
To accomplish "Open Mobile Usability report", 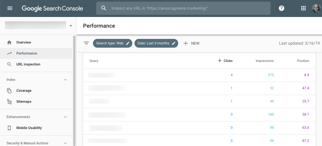I will 29,128.
